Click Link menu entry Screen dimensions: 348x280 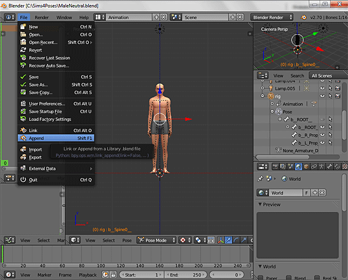pyautogui.click(x=56, y=131)
